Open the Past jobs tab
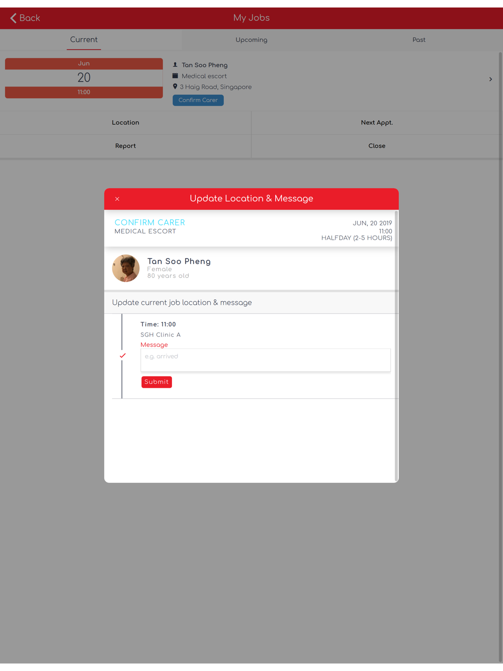The width and height of the screenshot is (503, 671). [x=419, y=40]
